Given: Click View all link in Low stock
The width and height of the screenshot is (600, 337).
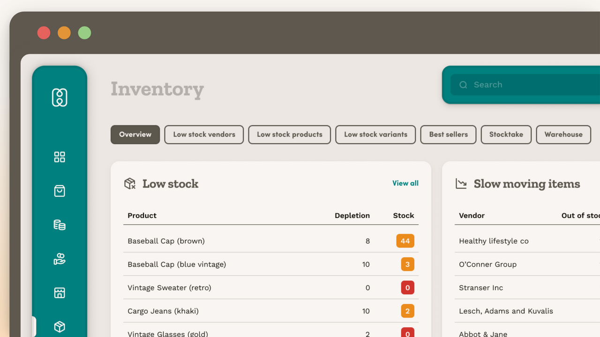Looking at the screenshot, I should (405, 183).
